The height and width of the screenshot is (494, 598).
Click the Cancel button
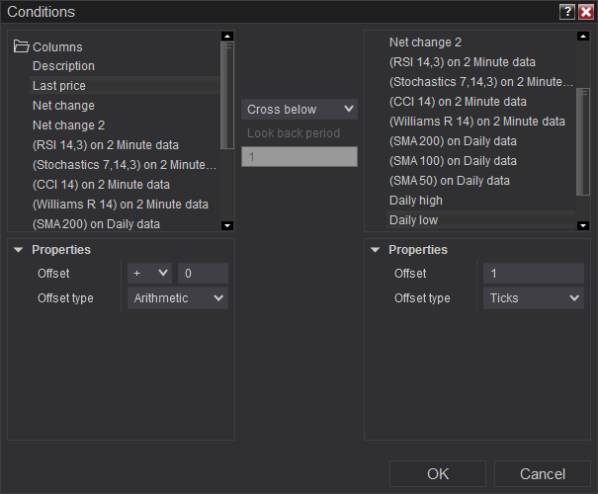543,474
